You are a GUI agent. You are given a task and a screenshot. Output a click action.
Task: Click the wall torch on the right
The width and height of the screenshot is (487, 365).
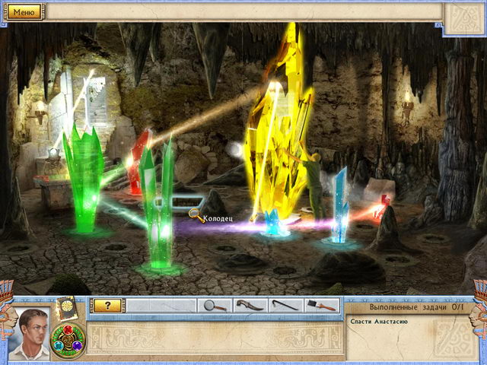pos(406,107)
